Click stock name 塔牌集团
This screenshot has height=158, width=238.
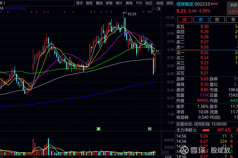[185, 4]
